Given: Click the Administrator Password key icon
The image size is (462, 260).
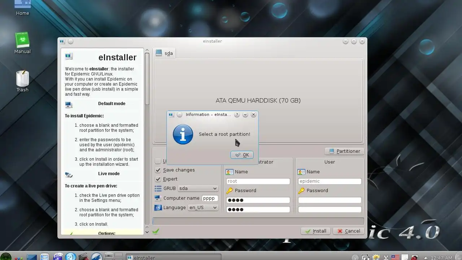Looking at the screenshot, I should (230, 191).
